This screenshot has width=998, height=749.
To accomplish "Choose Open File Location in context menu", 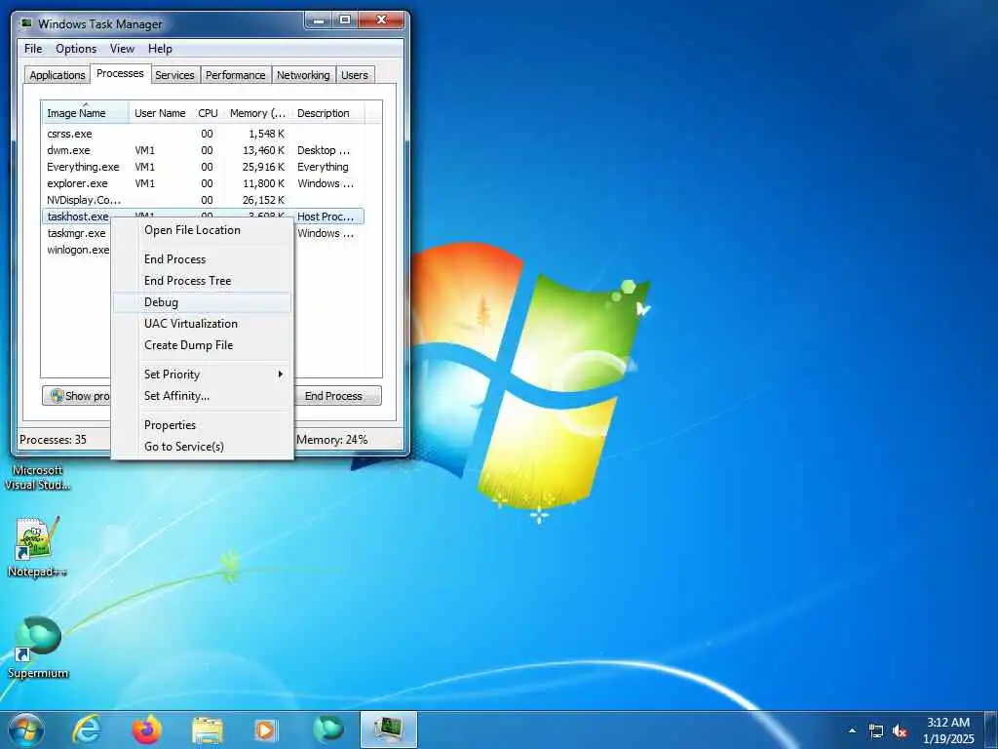I will tap(203, 230).
